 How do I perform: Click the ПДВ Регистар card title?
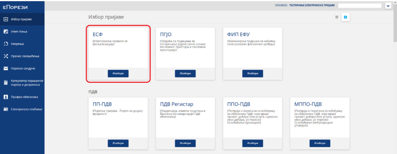coord(177,104)
